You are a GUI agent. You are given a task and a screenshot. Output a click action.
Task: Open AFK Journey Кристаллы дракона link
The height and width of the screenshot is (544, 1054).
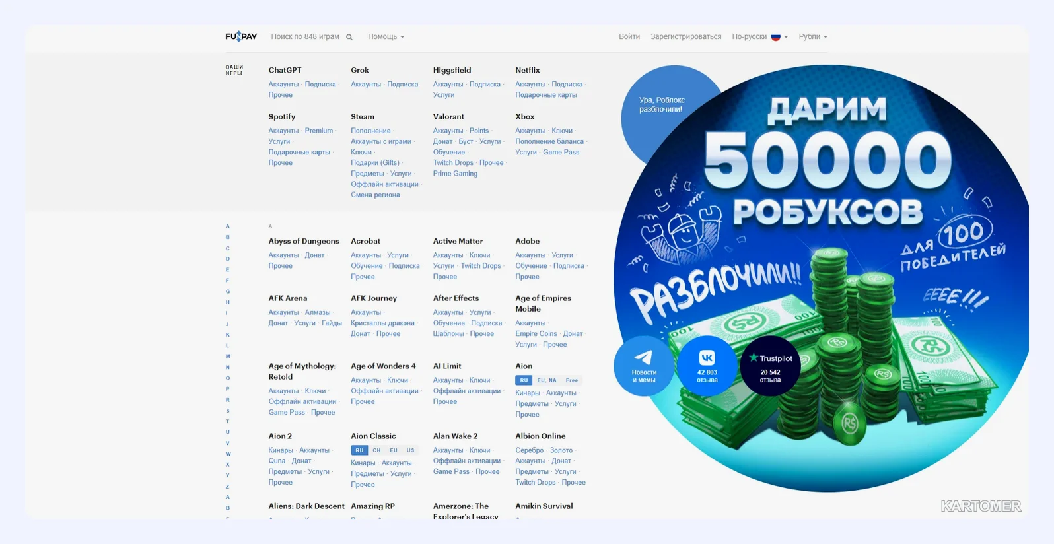[x=382, y=323]
